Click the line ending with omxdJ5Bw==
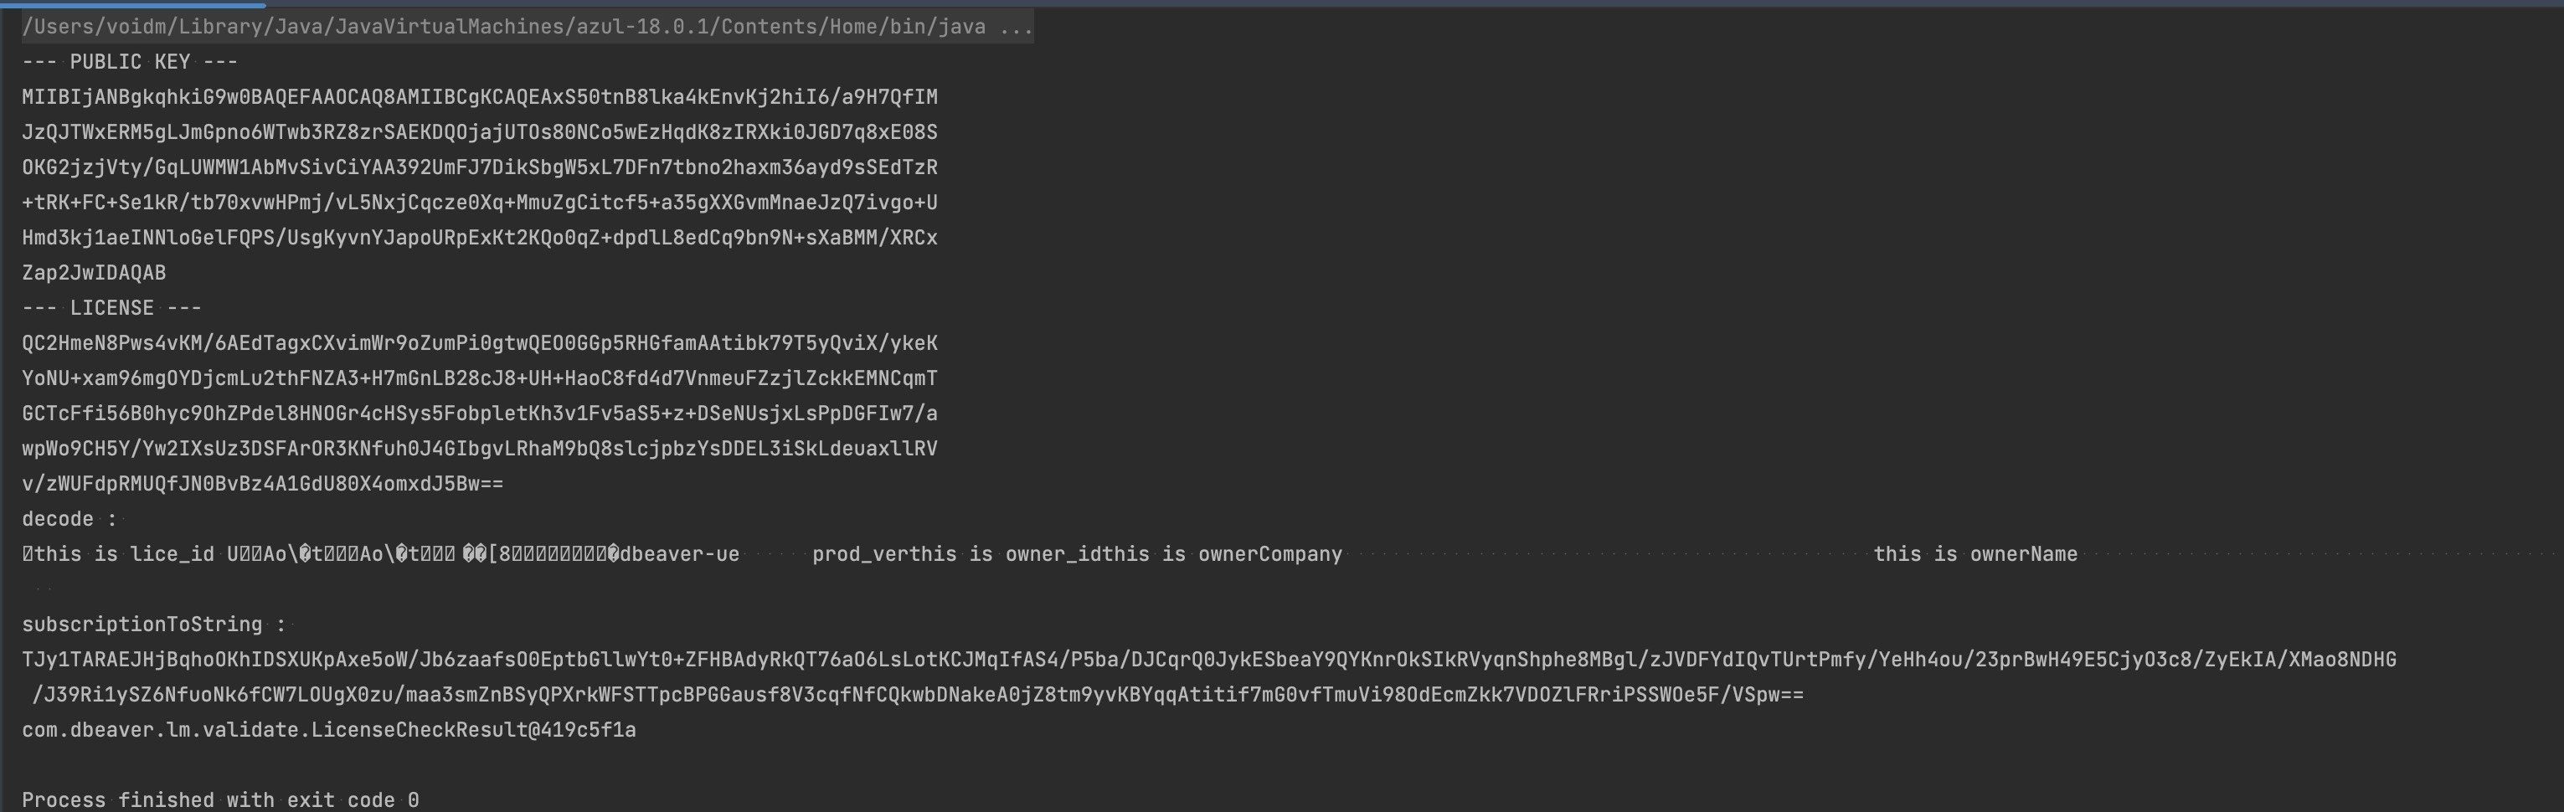This screenshot has width=2564, height=812. pos(263,484)
